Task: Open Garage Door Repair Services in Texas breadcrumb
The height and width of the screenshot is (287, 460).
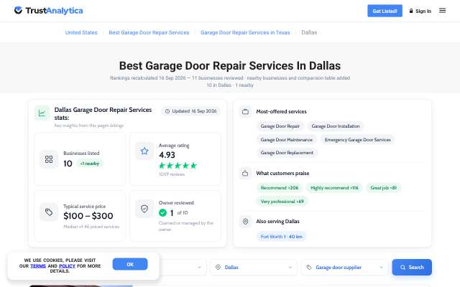Action: click(x=245, y=32)
